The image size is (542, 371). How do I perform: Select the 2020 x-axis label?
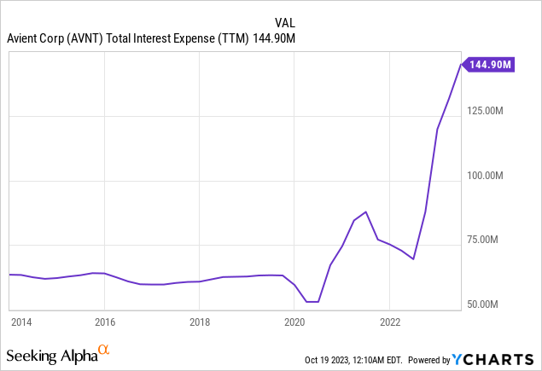tap(294, 322)
